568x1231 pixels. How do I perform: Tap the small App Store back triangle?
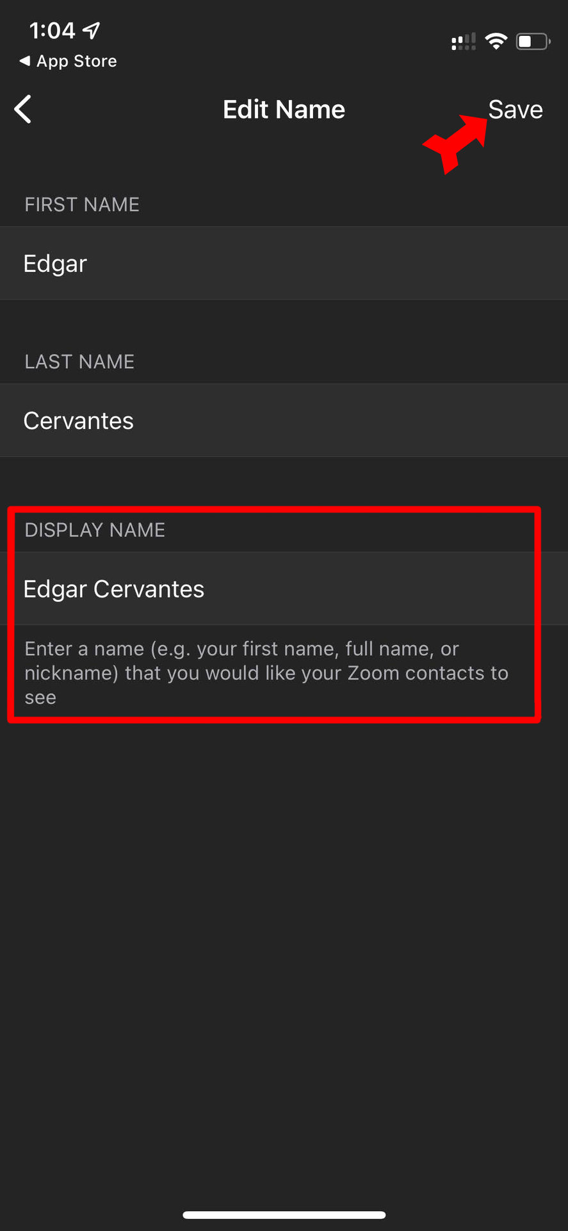(25, 61)
